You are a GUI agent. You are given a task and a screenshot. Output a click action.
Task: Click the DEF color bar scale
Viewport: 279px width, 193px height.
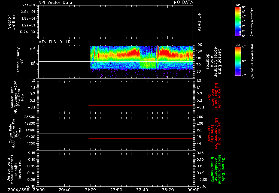point(238,61)
